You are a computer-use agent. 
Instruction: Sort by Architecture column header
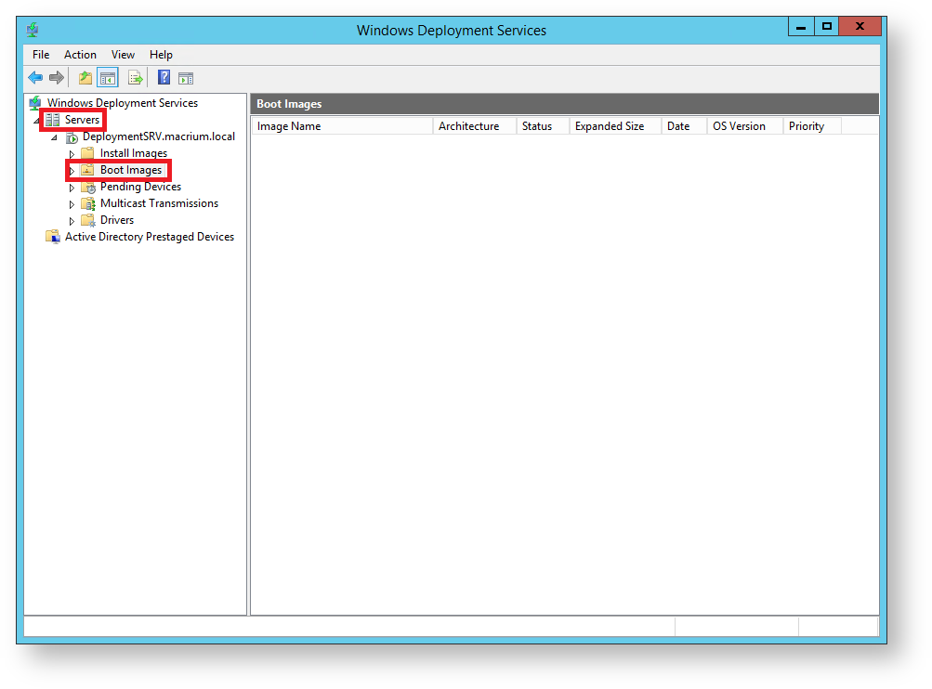click(475, 126)
